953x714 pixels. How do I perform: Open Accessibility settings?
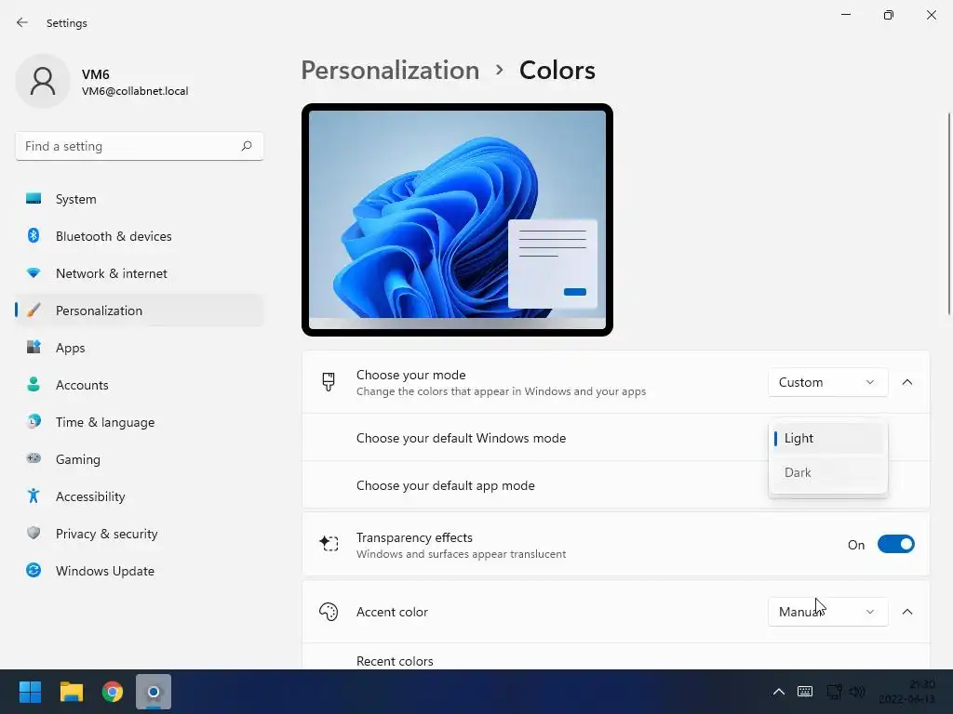(x=140, y=496)
